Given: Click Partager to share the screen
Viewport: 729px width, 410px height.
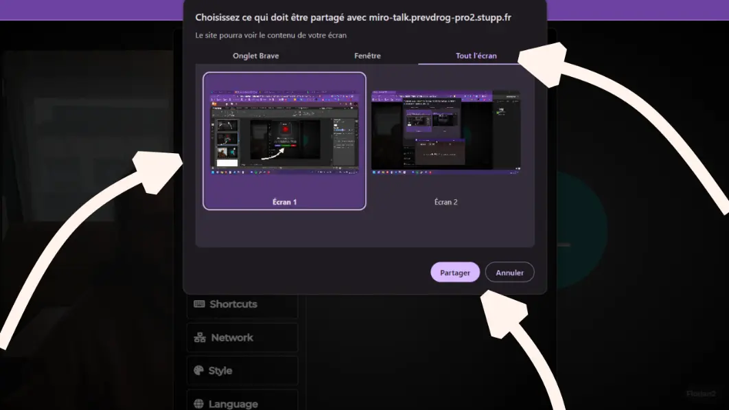Looking at the screenshot, I should [454, 272].
